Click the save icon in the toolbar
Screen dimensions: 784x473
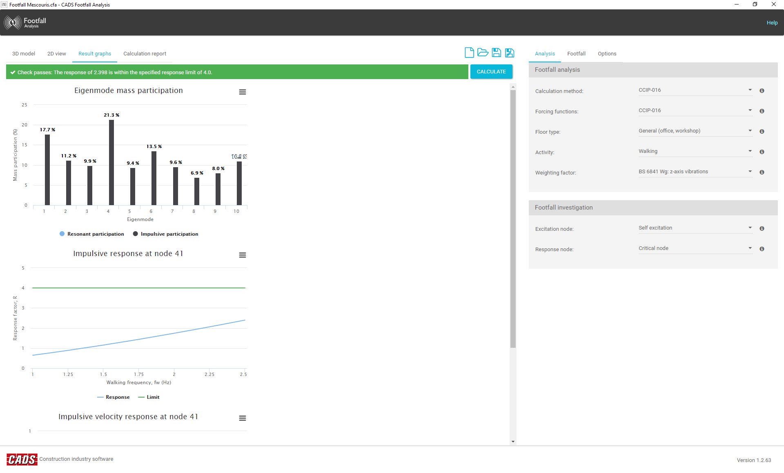coord(497,53)
